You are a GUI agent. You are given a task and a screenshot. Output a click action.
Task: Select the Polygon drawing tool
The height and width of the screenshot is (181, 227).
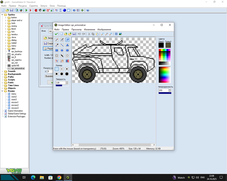click(x=67, y=45)
